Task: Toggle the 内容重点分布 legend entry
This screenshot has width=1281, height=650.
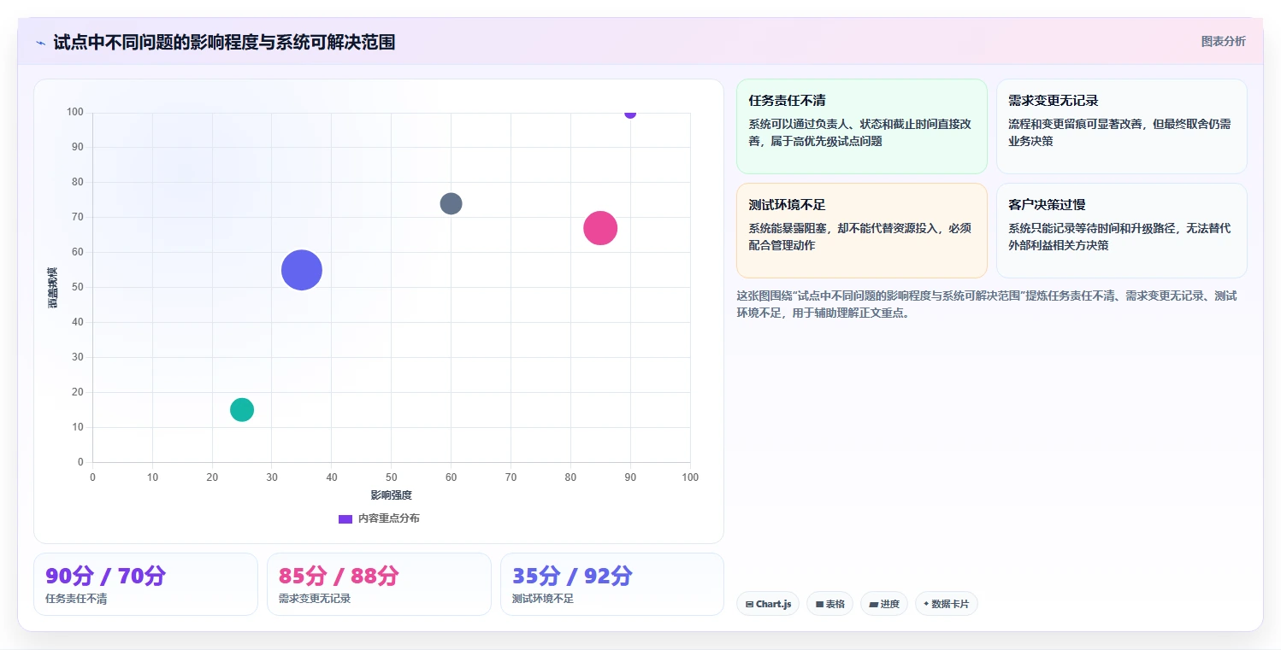Action: click(379, 518)
